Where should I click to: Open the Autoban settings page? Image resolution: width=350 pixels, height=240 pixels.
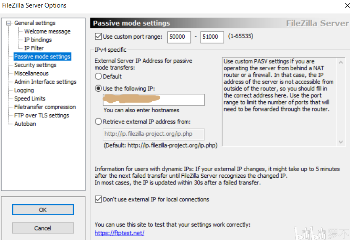[25, 124]
